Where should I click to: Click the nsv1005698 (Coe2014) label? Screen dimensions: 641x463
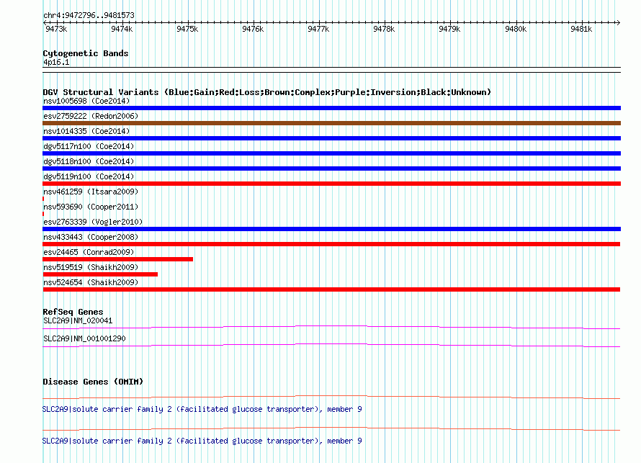tap(86, 101)
